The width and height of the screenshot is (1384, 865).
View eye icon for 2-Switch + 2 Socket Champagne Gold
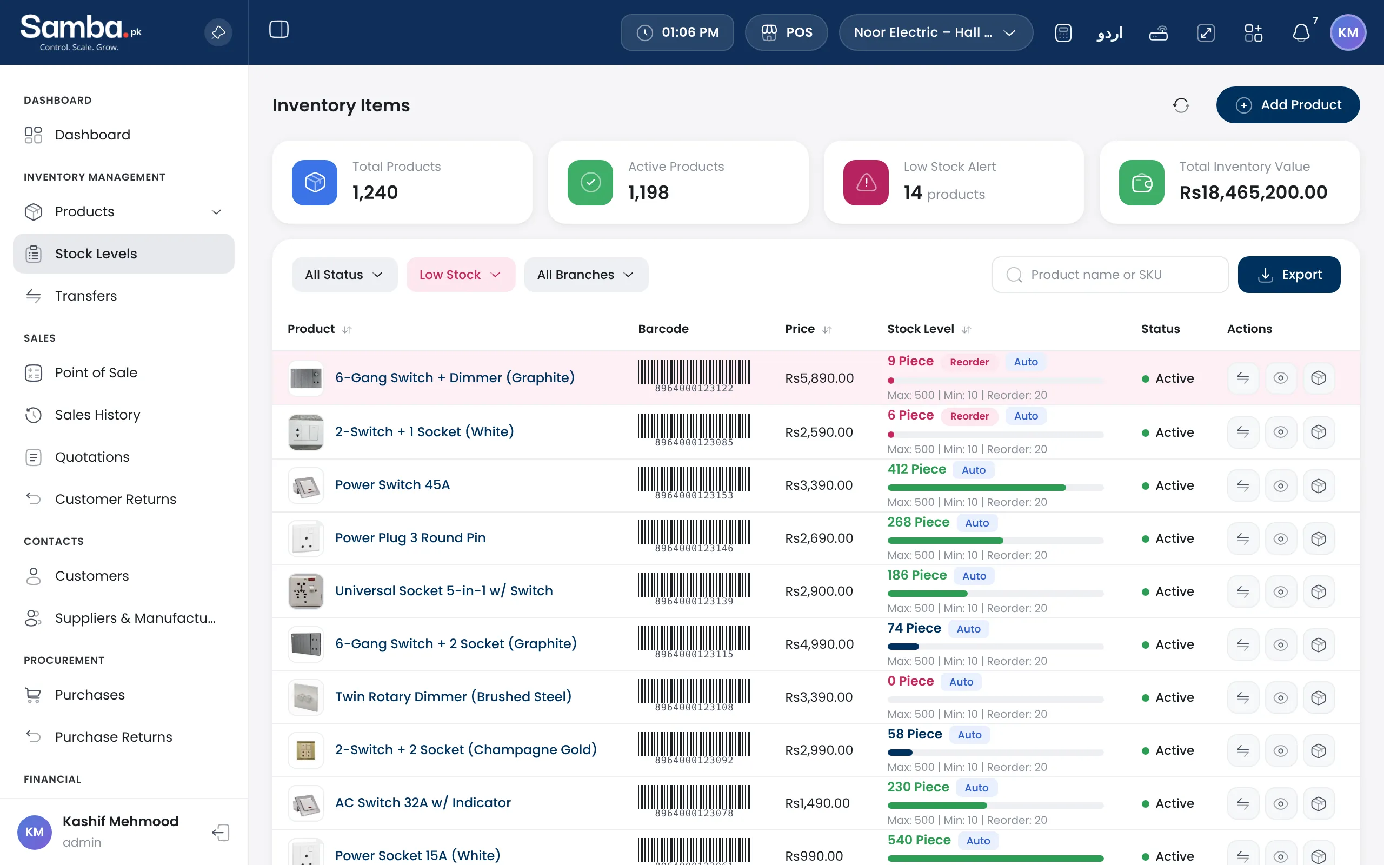(1281, 750)
